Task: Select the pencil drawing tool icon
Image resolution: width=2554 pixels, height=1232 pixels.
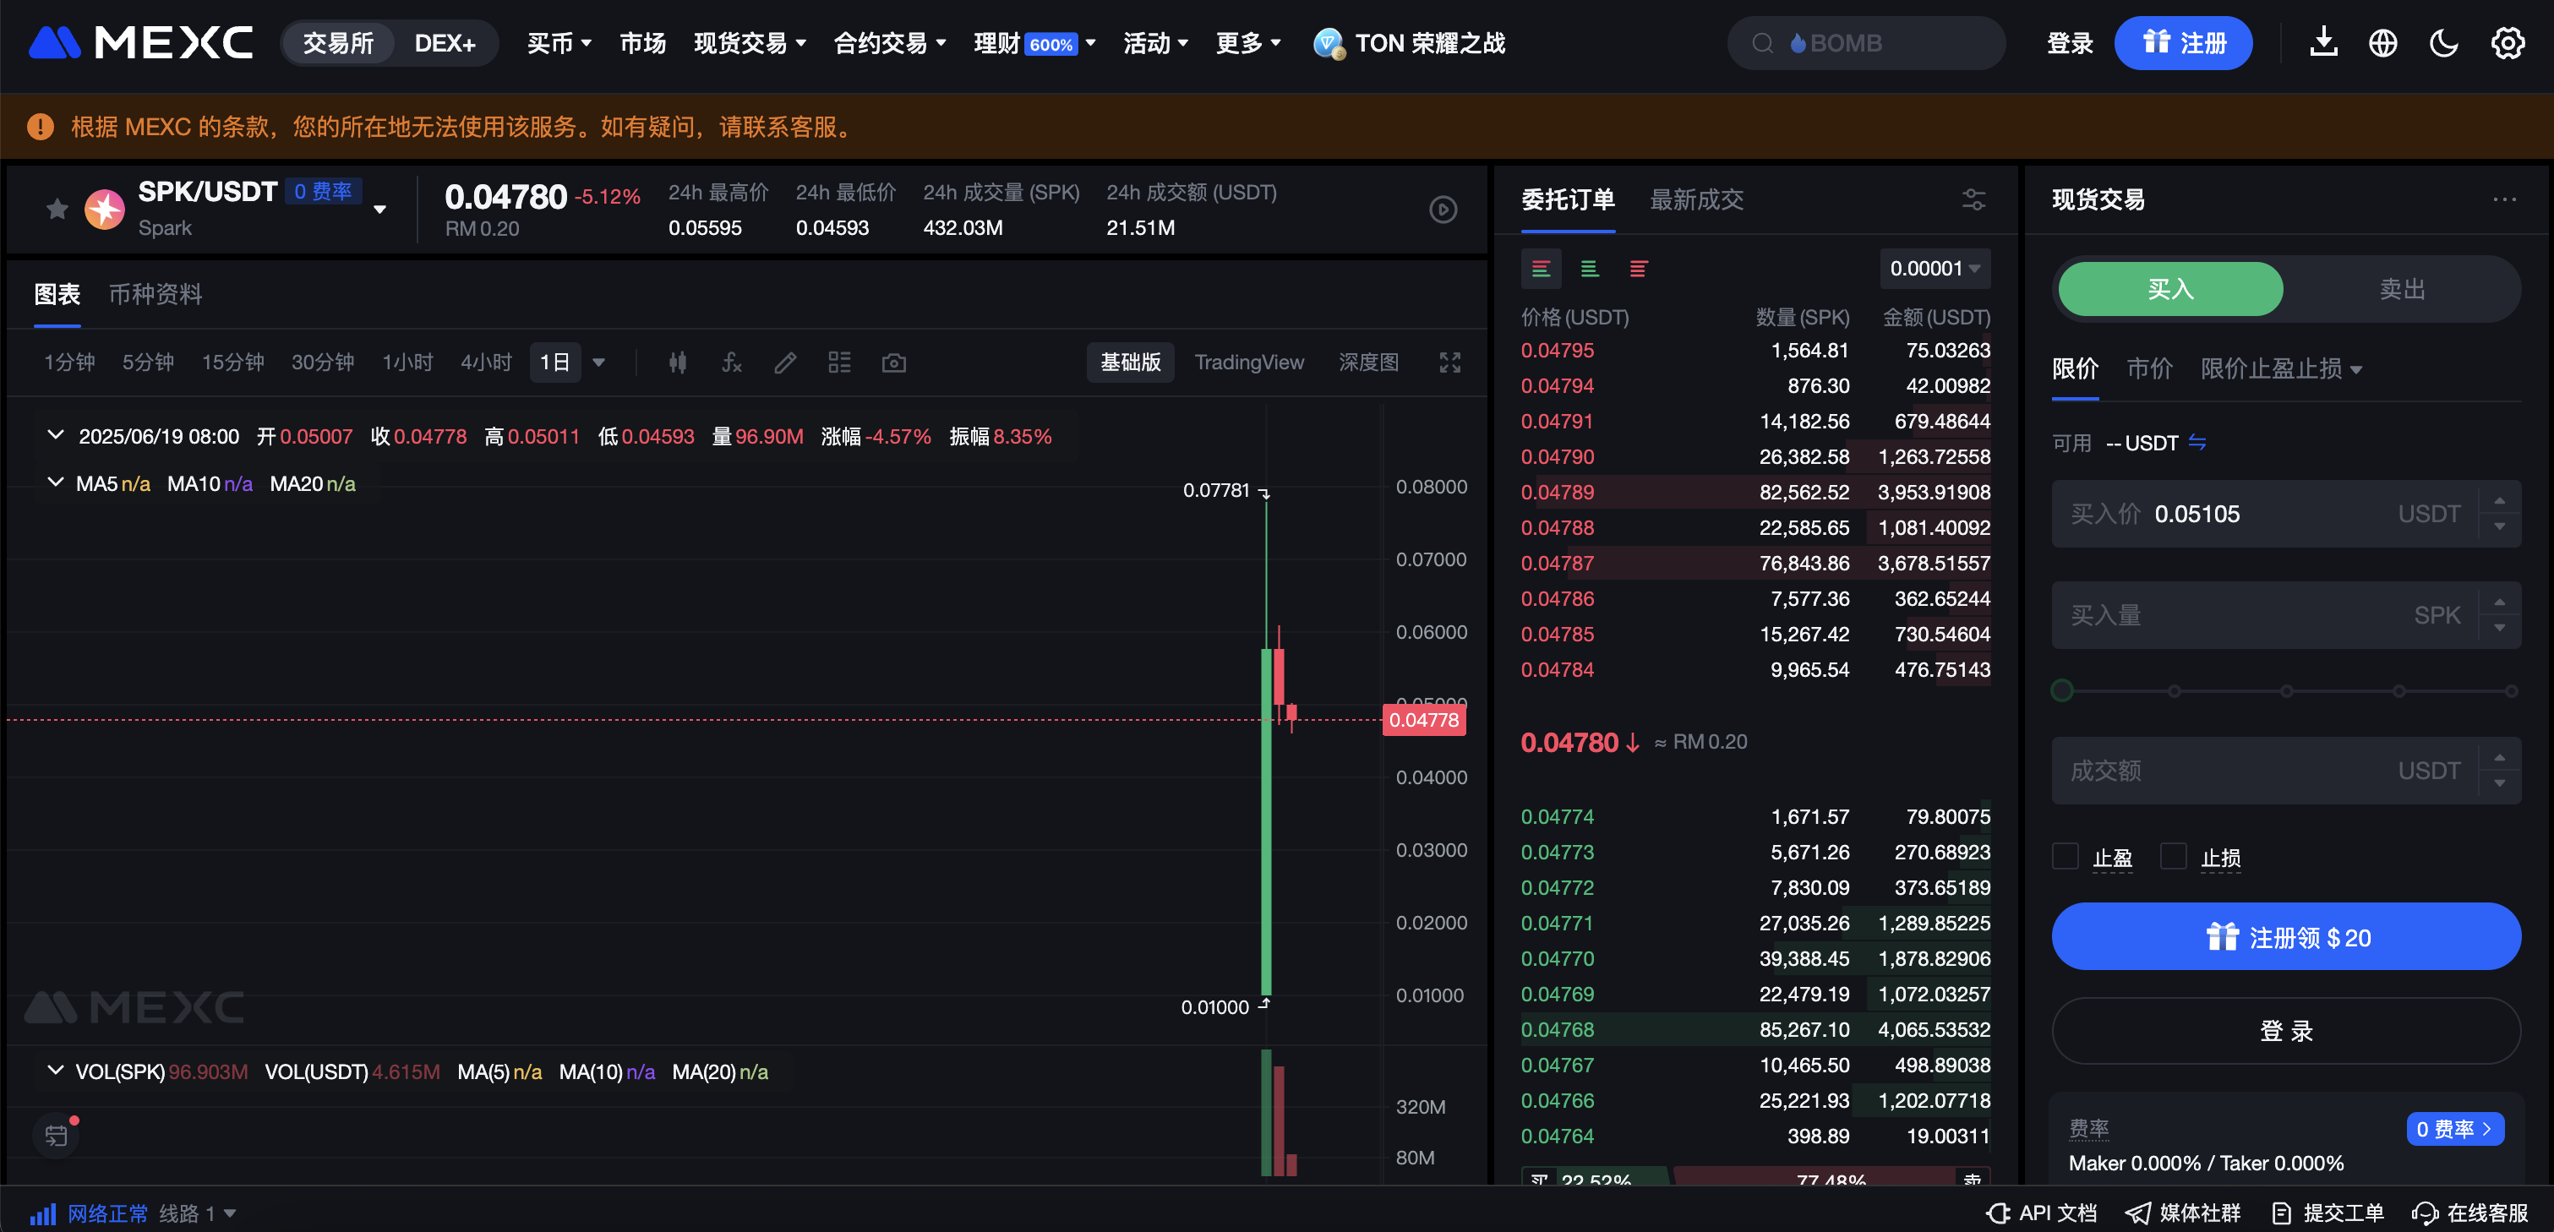Action: point(785,363)
